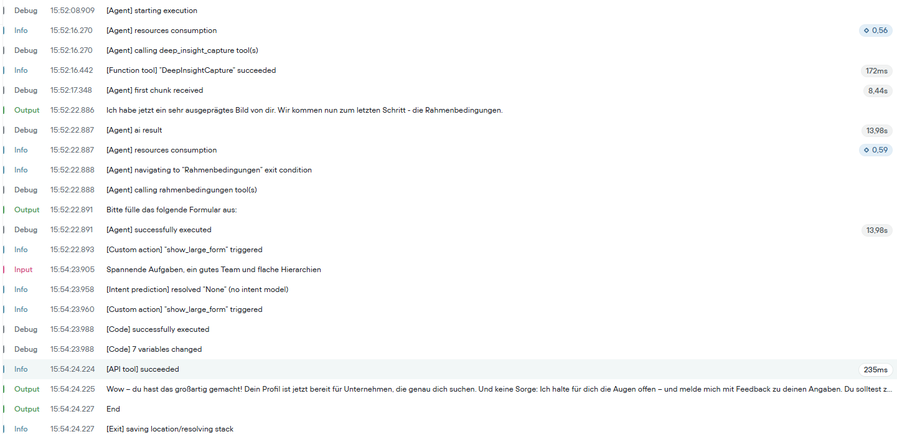Screen dimensions: 897x434
Task: Click the 235ms API tool duration badge
Action: pos(875,369)
